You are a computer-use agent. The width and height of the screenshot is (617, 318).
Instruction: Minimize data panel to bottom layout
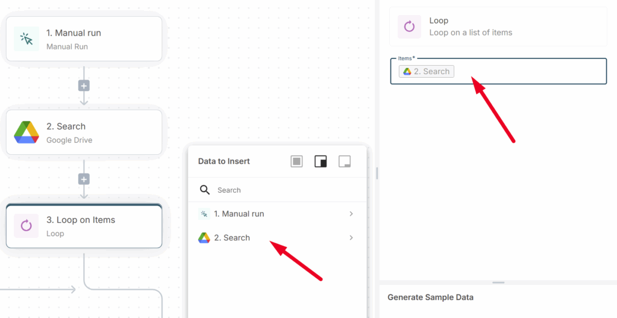[345, 161]
